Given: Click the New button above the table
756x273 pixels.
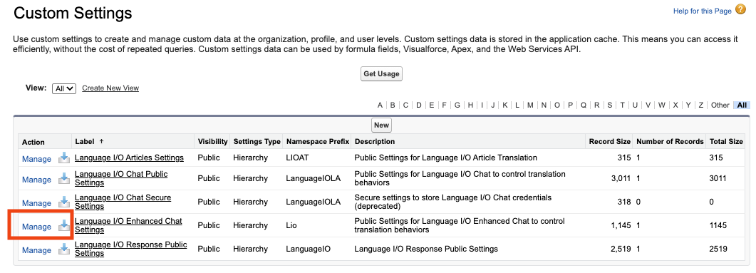Looking at the screenshot, I should pyautogui.click(x=381, y=125).
